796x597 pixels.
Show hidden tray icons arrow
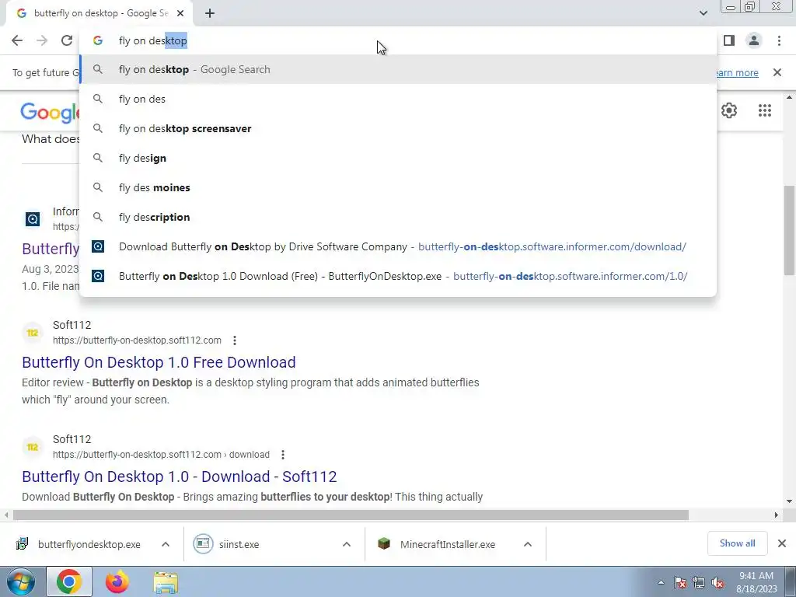(x=661, y=582)
